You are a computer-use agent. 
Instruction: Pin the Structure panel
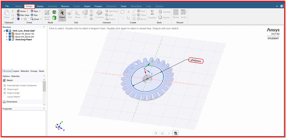(44, 27)
